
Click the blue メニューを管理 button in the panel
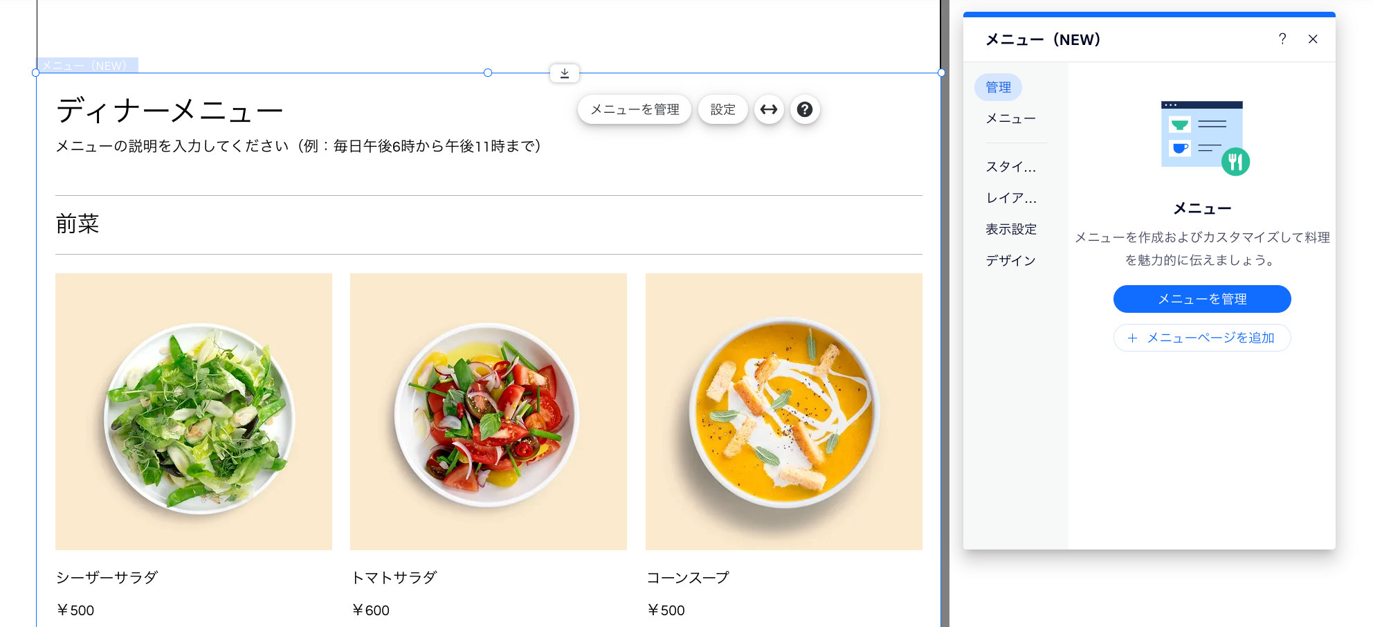(1202, 299)
